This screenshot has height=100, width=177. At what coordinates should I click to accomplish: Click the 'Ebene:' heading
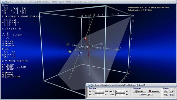click(5, 5)
